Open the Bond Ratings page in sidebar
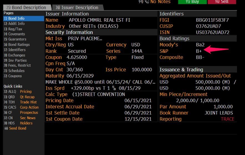Viewport: 245px width, 155px height. tap(17, 45)
